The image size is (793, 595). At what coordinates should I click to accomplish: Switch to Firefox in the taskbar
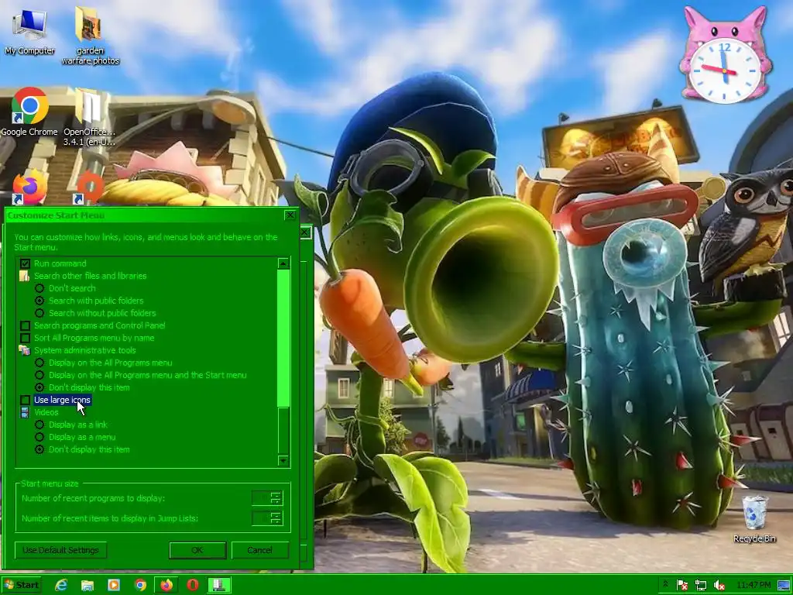tap(166, 585)
